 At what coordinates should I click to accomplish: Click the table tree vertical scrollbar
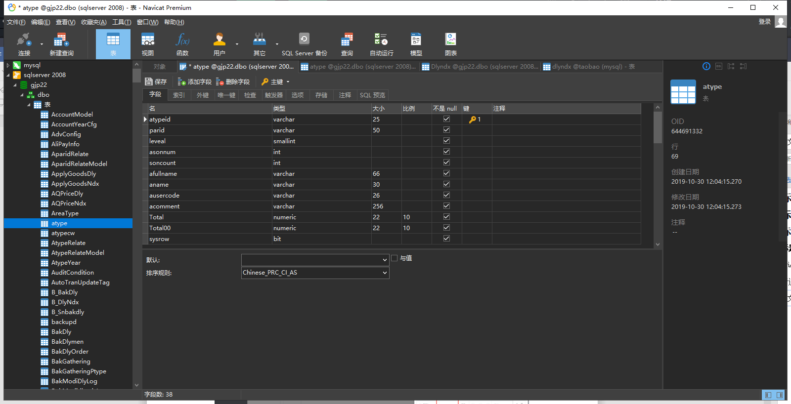(x=137, y=76)
